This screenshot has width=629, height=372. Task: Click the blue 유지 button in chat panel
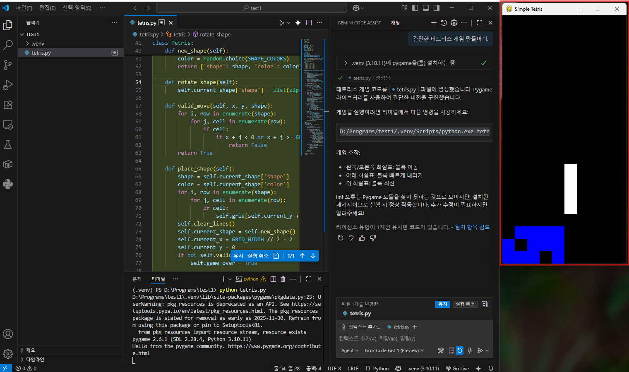pos(442,304)
